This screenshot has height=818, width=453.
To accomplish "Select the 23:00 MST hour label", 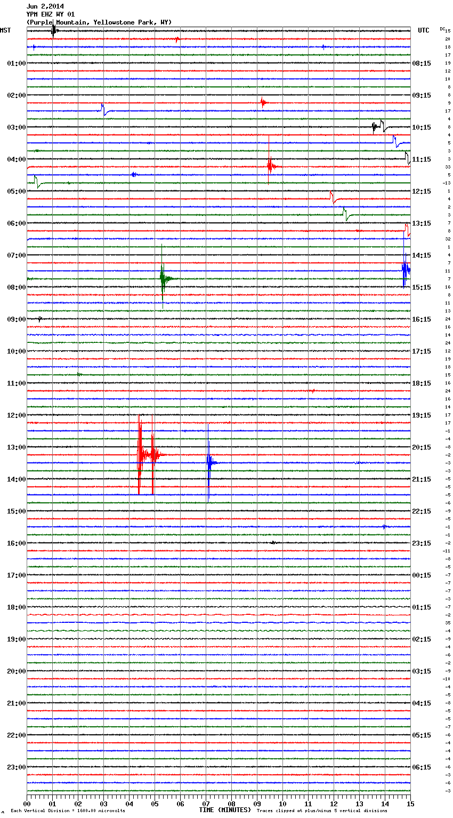I will click(16, 767).
